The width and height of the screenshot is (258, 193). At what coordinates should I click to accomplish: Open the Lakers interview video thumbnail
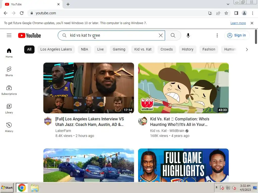pos(89,88)
